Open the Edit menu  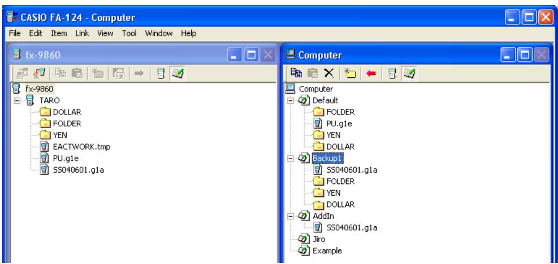[36, 33]
